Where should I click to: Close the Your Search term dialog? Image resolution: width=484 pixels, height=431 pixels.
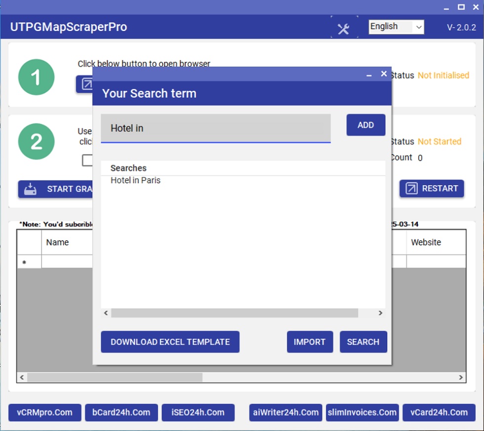click(384, 74)
